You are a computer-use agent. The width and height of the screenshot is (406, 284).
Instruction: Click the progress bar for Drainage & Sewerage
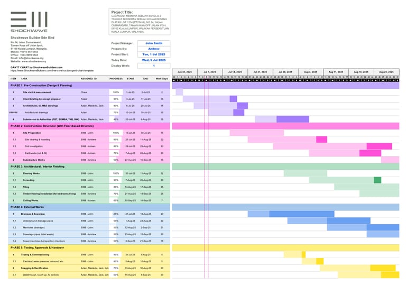click(x=116, y=214)
